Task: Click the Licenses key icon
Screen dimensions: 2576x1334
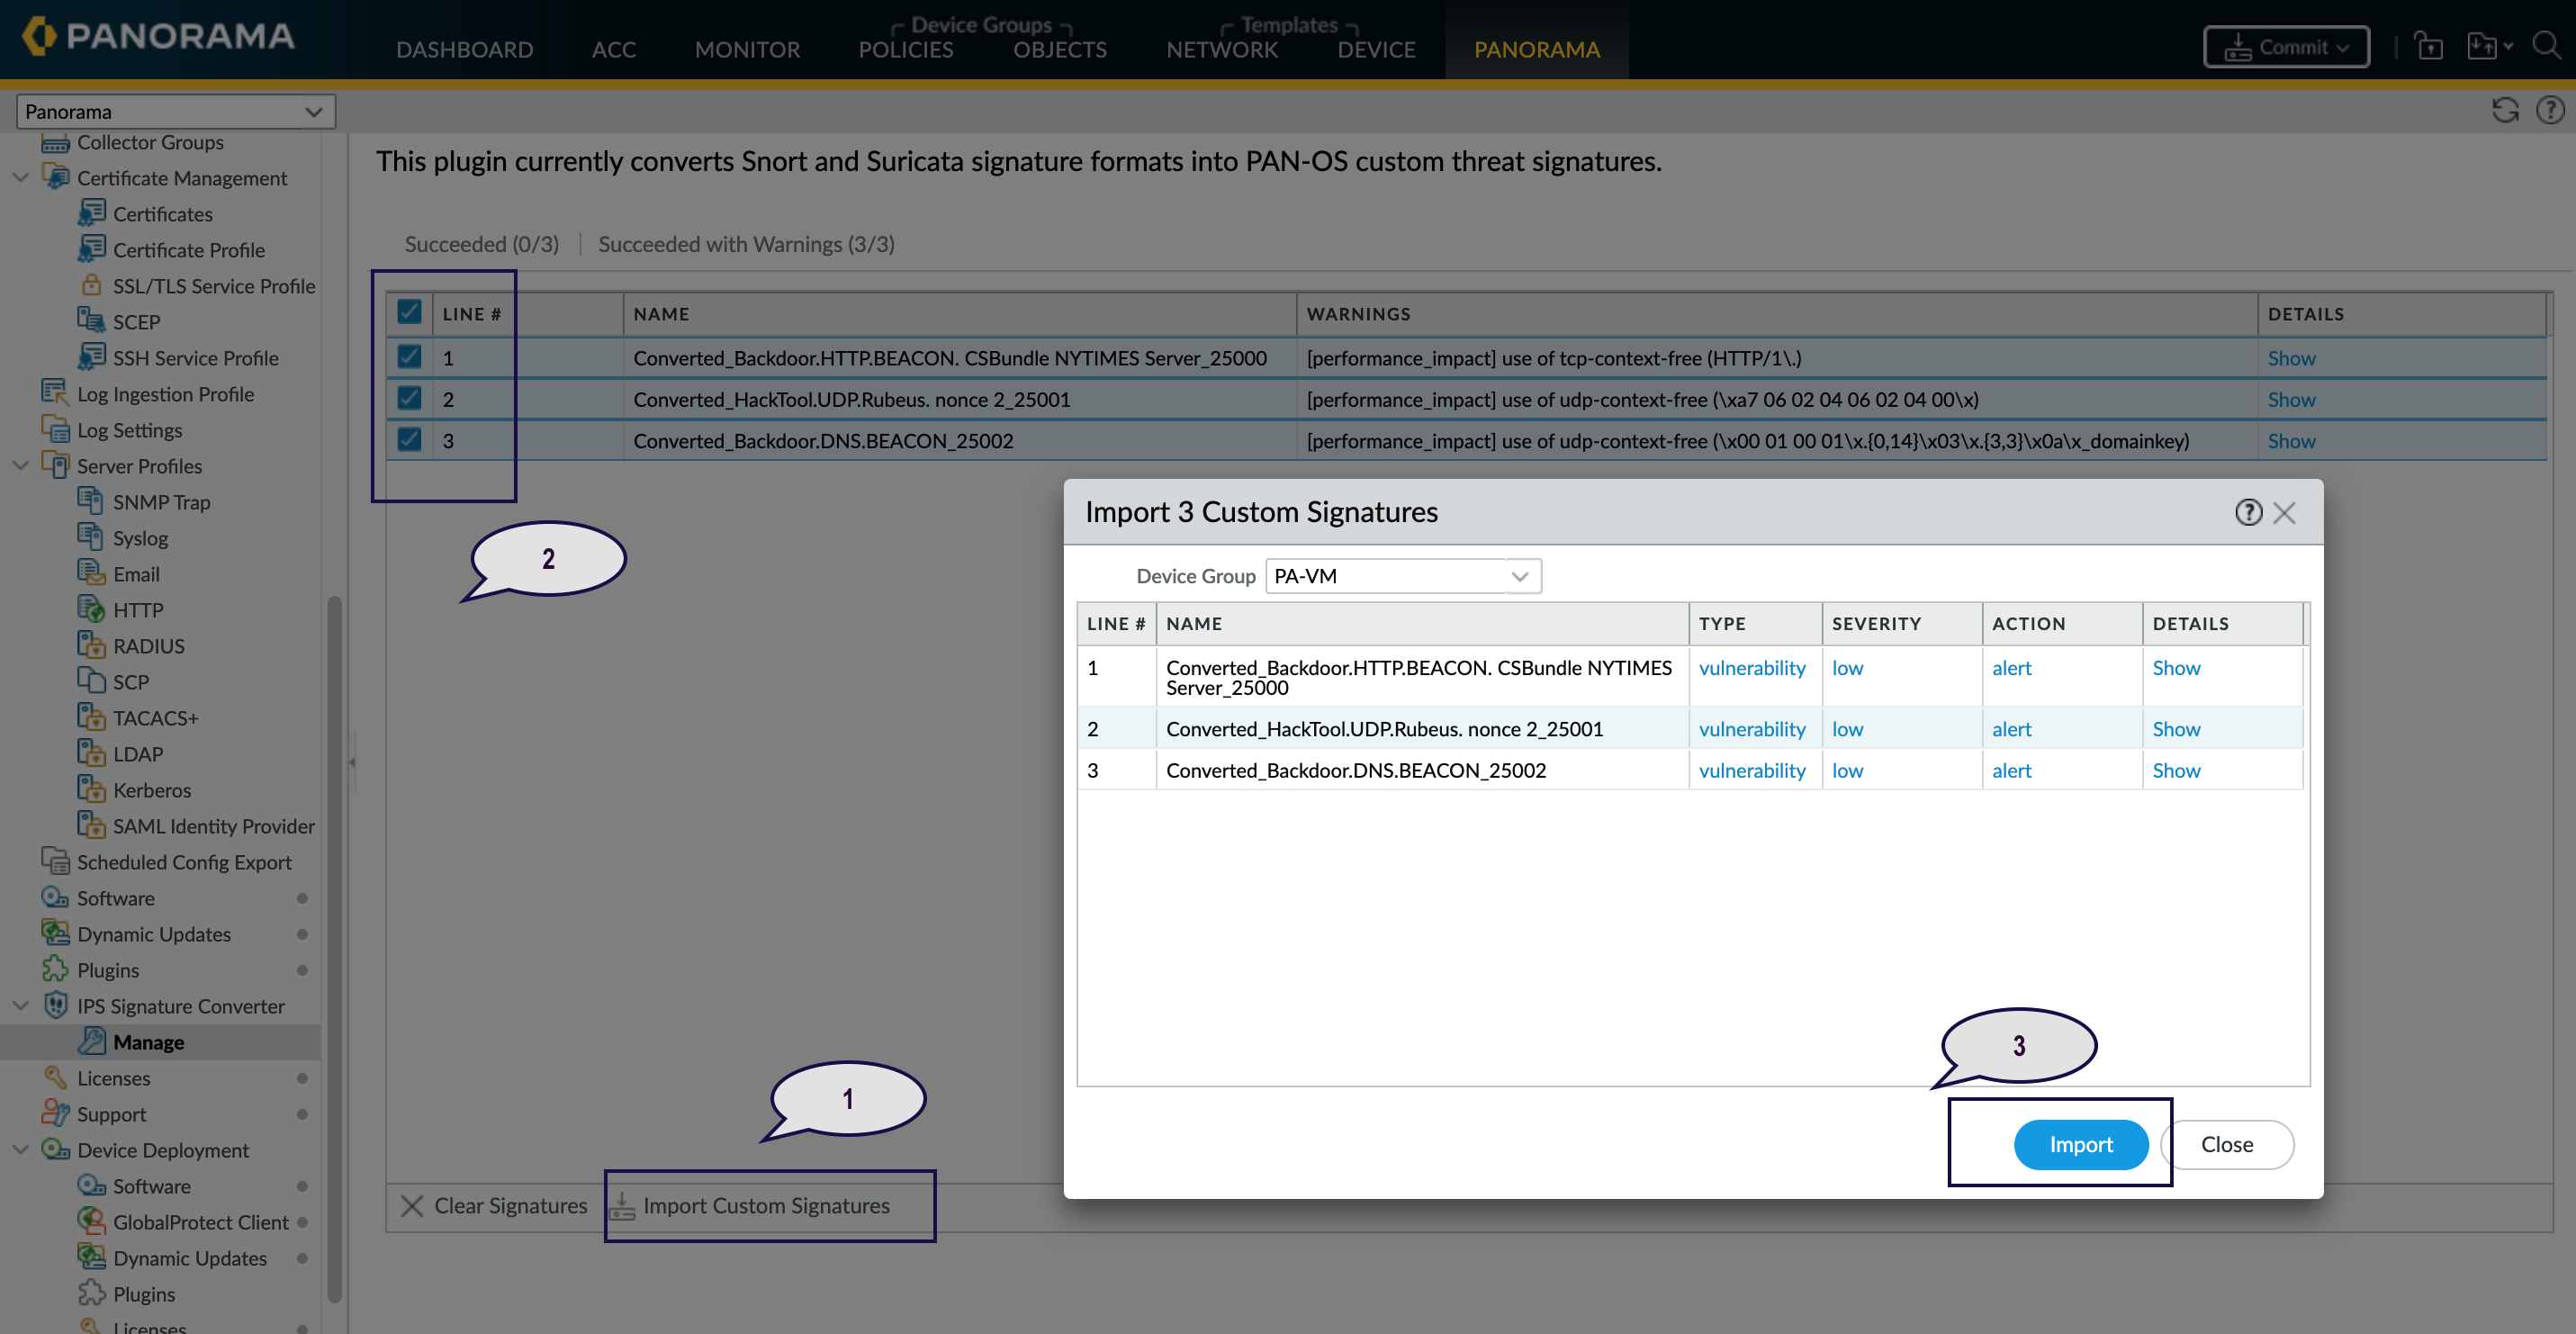Action: [x=55, y=1077]
